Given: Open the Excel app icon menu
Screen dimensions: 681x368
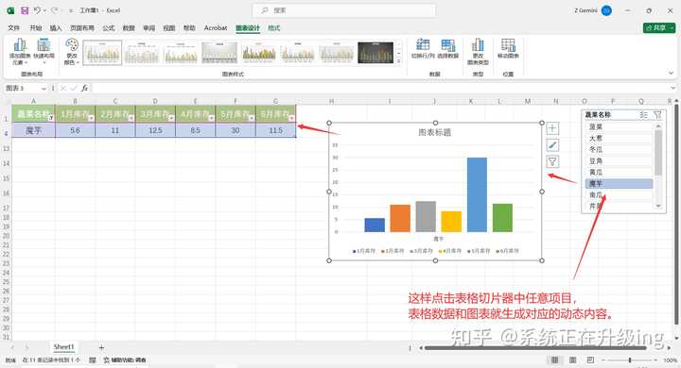Looking at the screenshot, I should click(x=10, y=10).
